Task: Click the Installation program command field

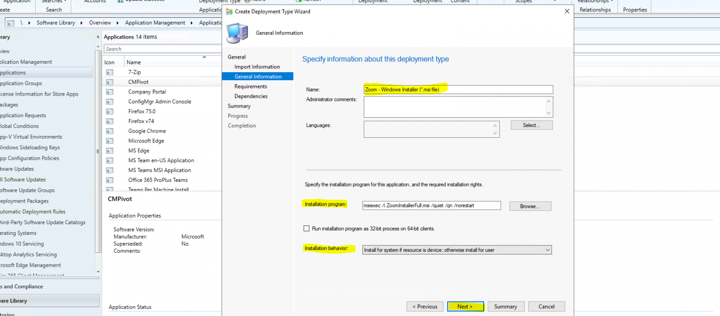Action: [431, 205]
